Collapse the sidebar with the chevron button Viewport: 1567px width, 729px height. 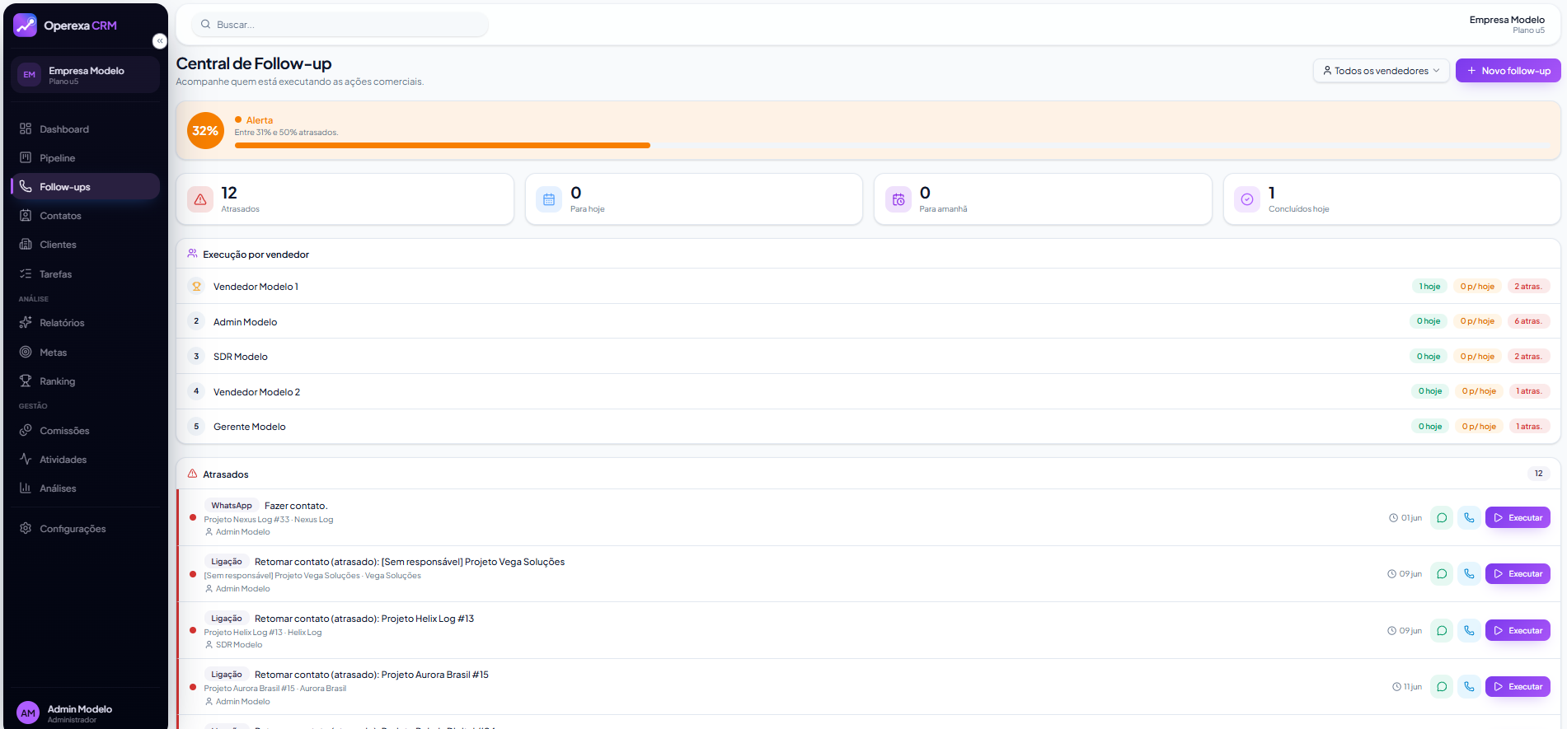(160, 41)
